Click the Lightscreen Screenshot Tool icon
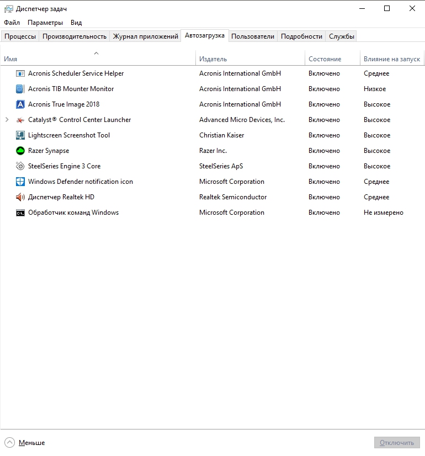 [20, 135]
